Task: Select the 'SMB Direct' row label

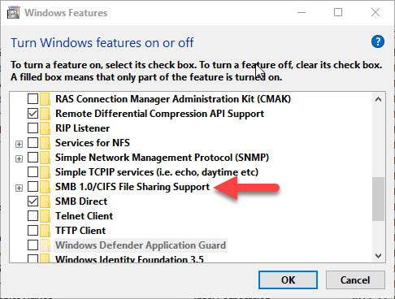Action: [81, 201]
